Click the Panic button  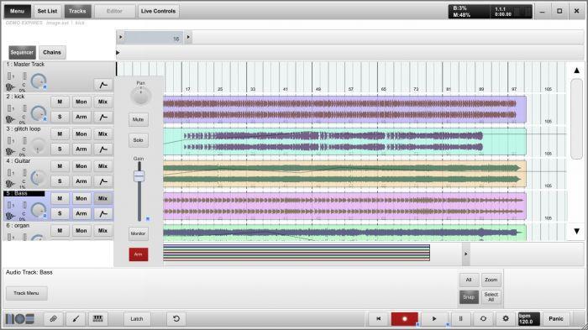coord(556,319)
